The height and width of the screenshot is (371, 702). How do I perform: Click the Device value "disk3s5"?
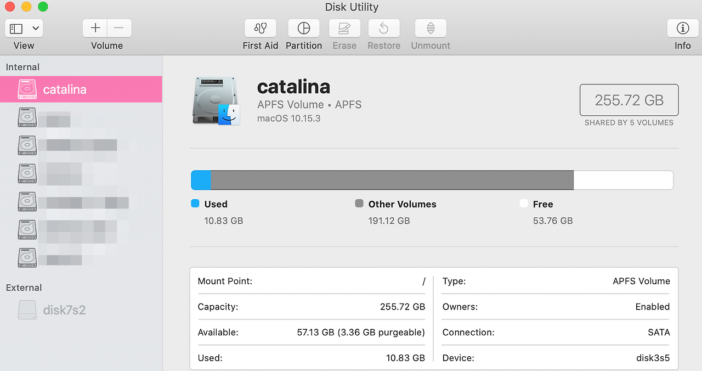[653, 358]
